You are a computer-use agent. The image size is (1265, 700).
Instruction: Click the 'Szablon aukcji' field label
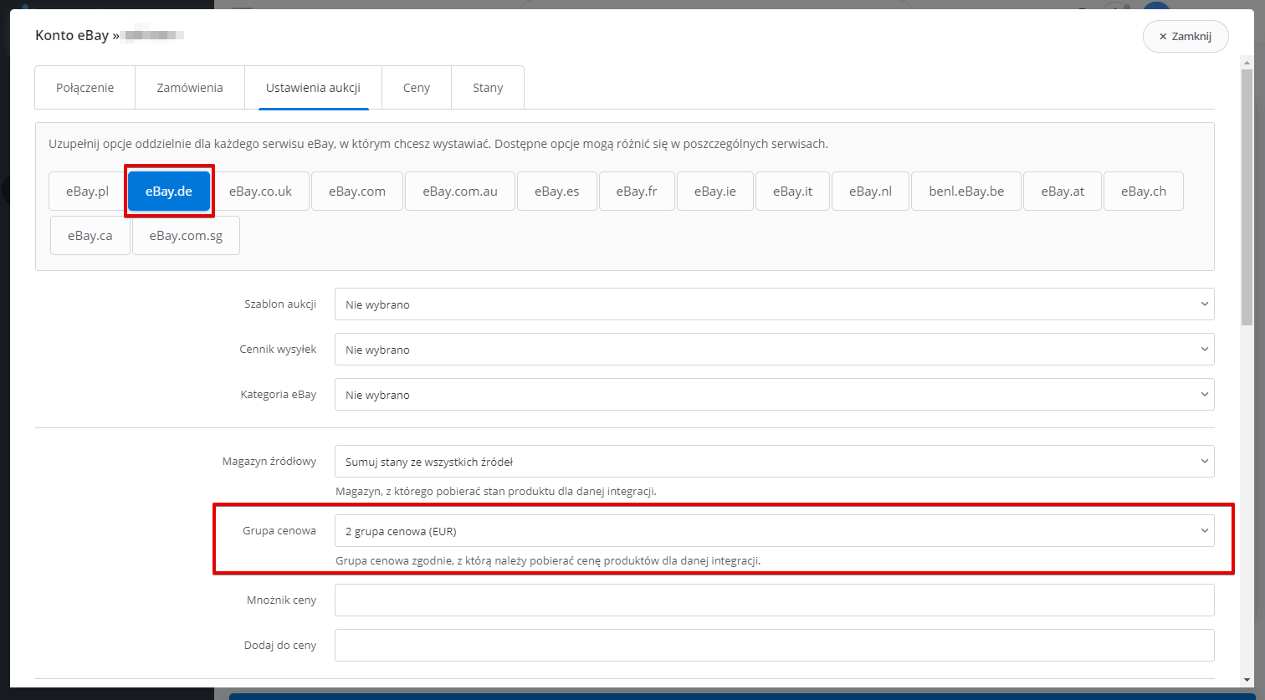point(279,304)
